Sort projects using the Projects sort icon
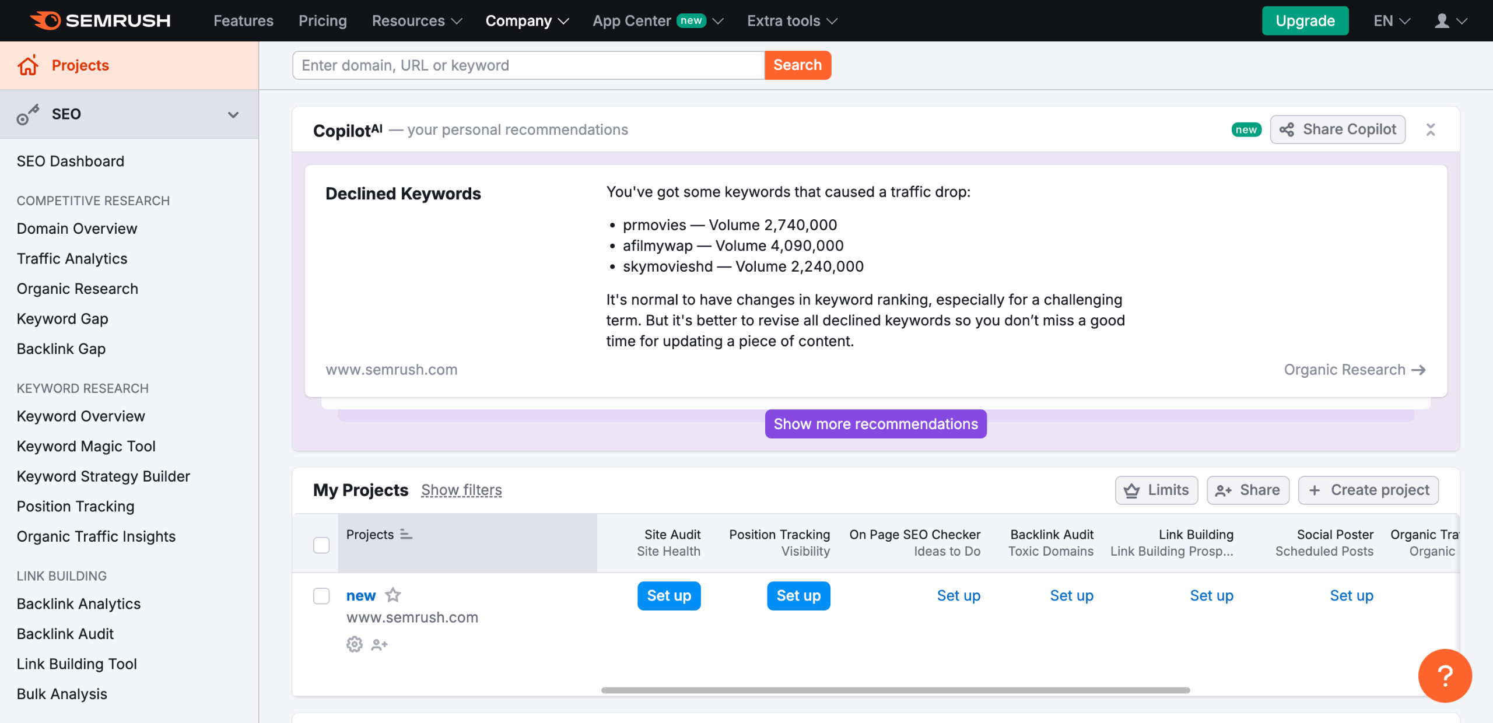This screenshot has height=723, width=1493. [406, 535]
